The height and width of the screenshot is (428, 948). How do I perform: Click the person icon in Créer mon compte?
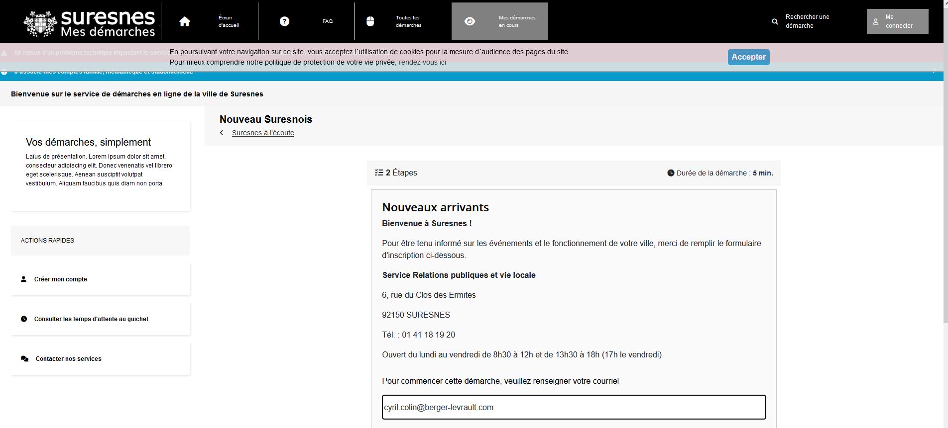(23, 279)
